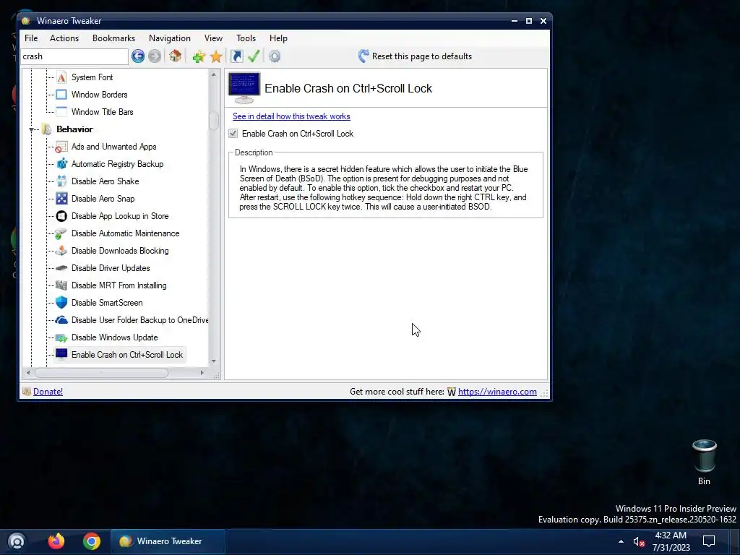Open Google Chrome from the taskbar
This screenshot has height=555, width=740.
(92, 541)
